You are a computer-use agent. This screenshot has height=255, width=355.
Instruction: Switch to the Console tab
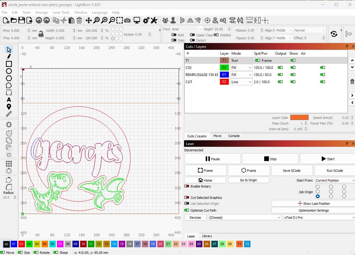pos(234,136)
